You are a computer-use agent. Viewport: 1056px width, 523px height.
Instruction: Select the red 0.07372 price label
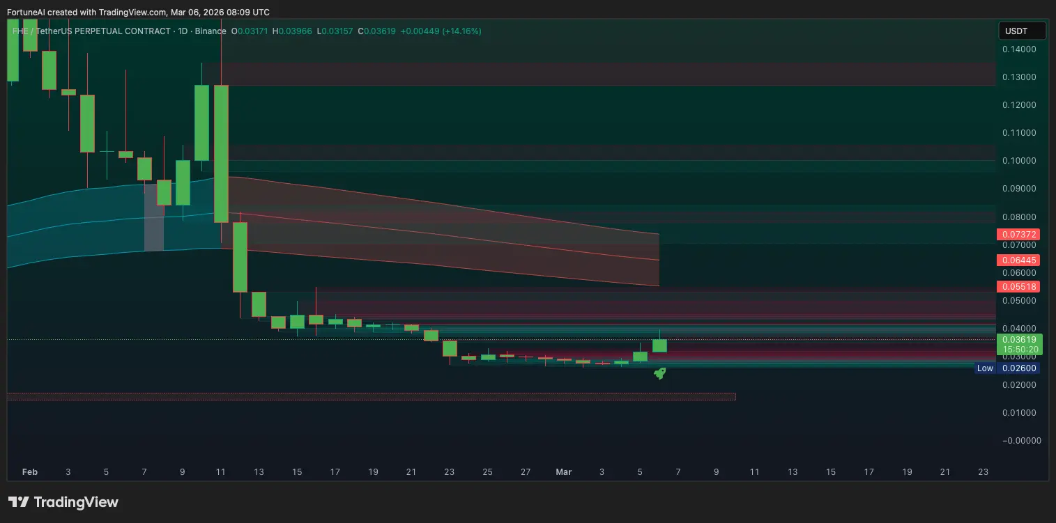[x=1020, y=235]
